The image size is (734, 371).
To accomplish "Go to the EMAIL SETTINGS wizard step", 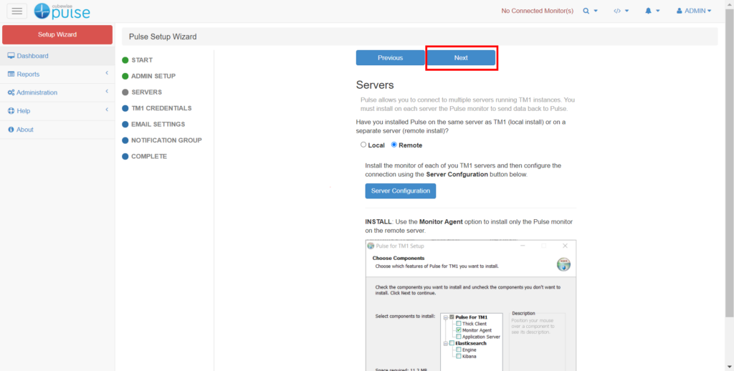I will coord(158,125).
